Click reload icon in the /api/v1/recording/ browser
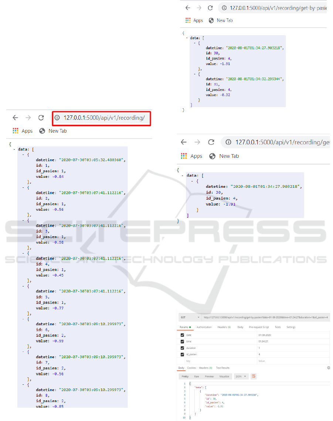333x421 pixels. pos(41,118)
